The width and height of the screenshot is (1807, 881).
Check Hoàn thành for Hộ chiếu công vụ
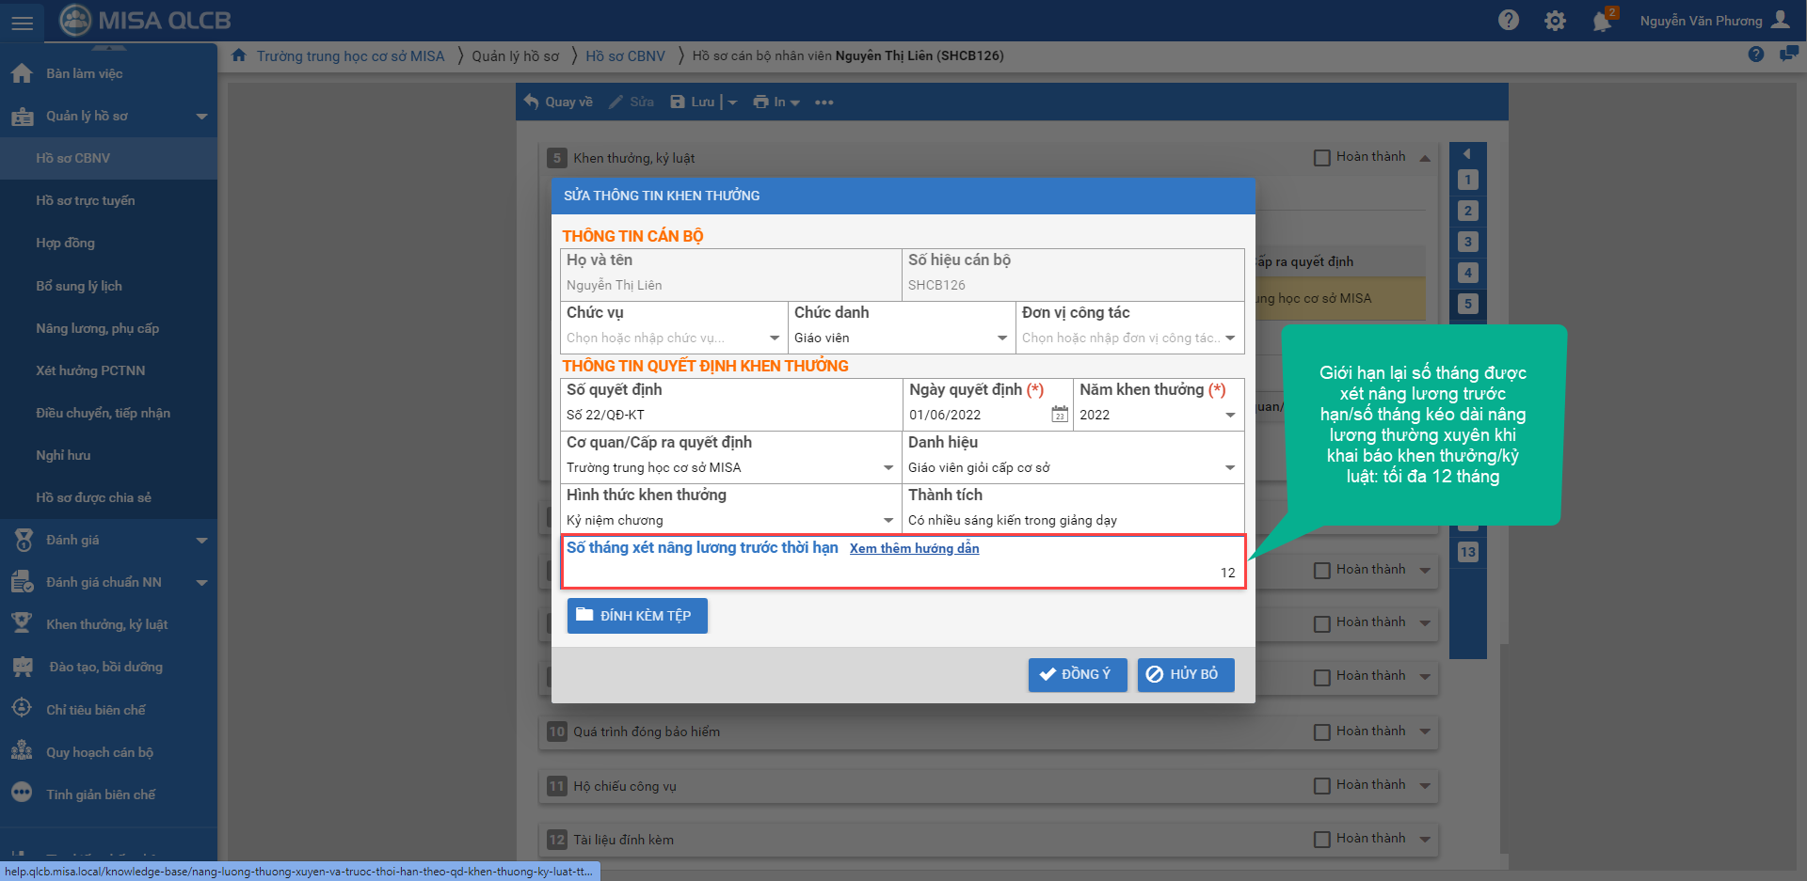[1321, 785]
